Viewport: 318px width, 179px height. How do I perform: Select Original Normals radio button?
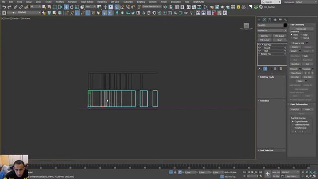click(x=293, y=121)
